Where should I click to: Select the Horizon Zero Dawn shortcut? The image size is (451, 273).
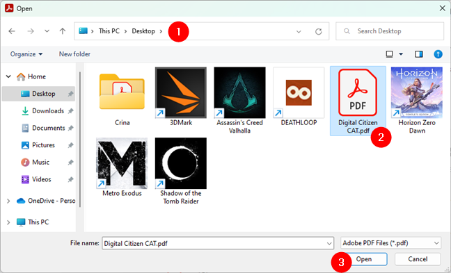[417, 101]
